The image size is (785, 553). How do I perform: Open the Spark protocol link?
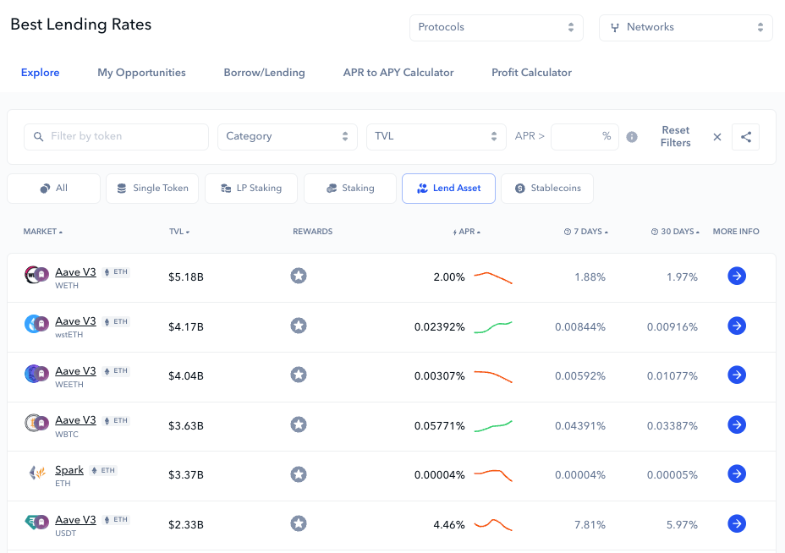[69, 470]
